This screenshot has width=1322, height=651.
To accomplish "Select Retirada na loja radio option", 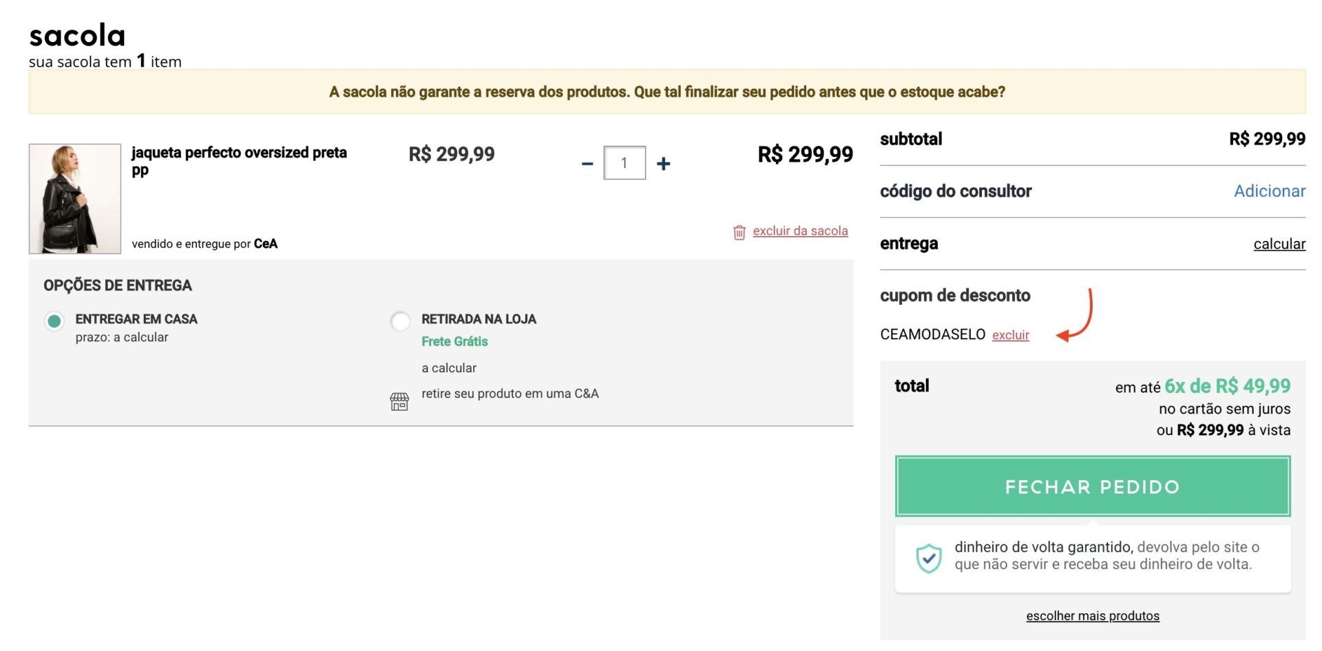I will pos(400,321).
